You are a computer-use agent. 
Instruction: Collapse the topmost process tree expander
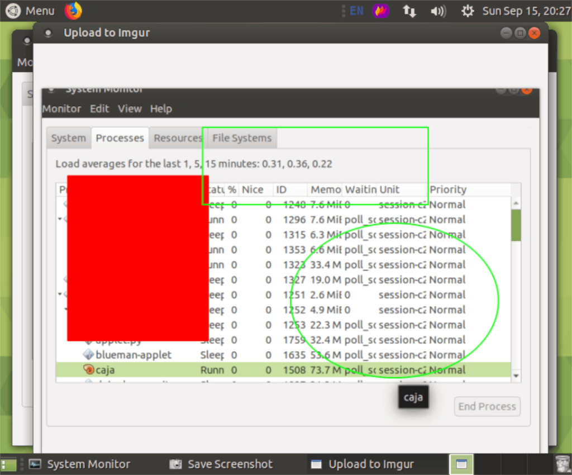[x=59, y=220]
